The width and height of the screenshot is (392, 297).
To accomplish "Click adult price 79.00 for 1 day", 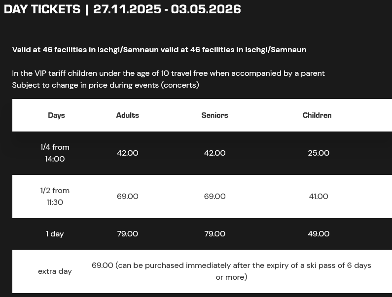I will point(127,234).
